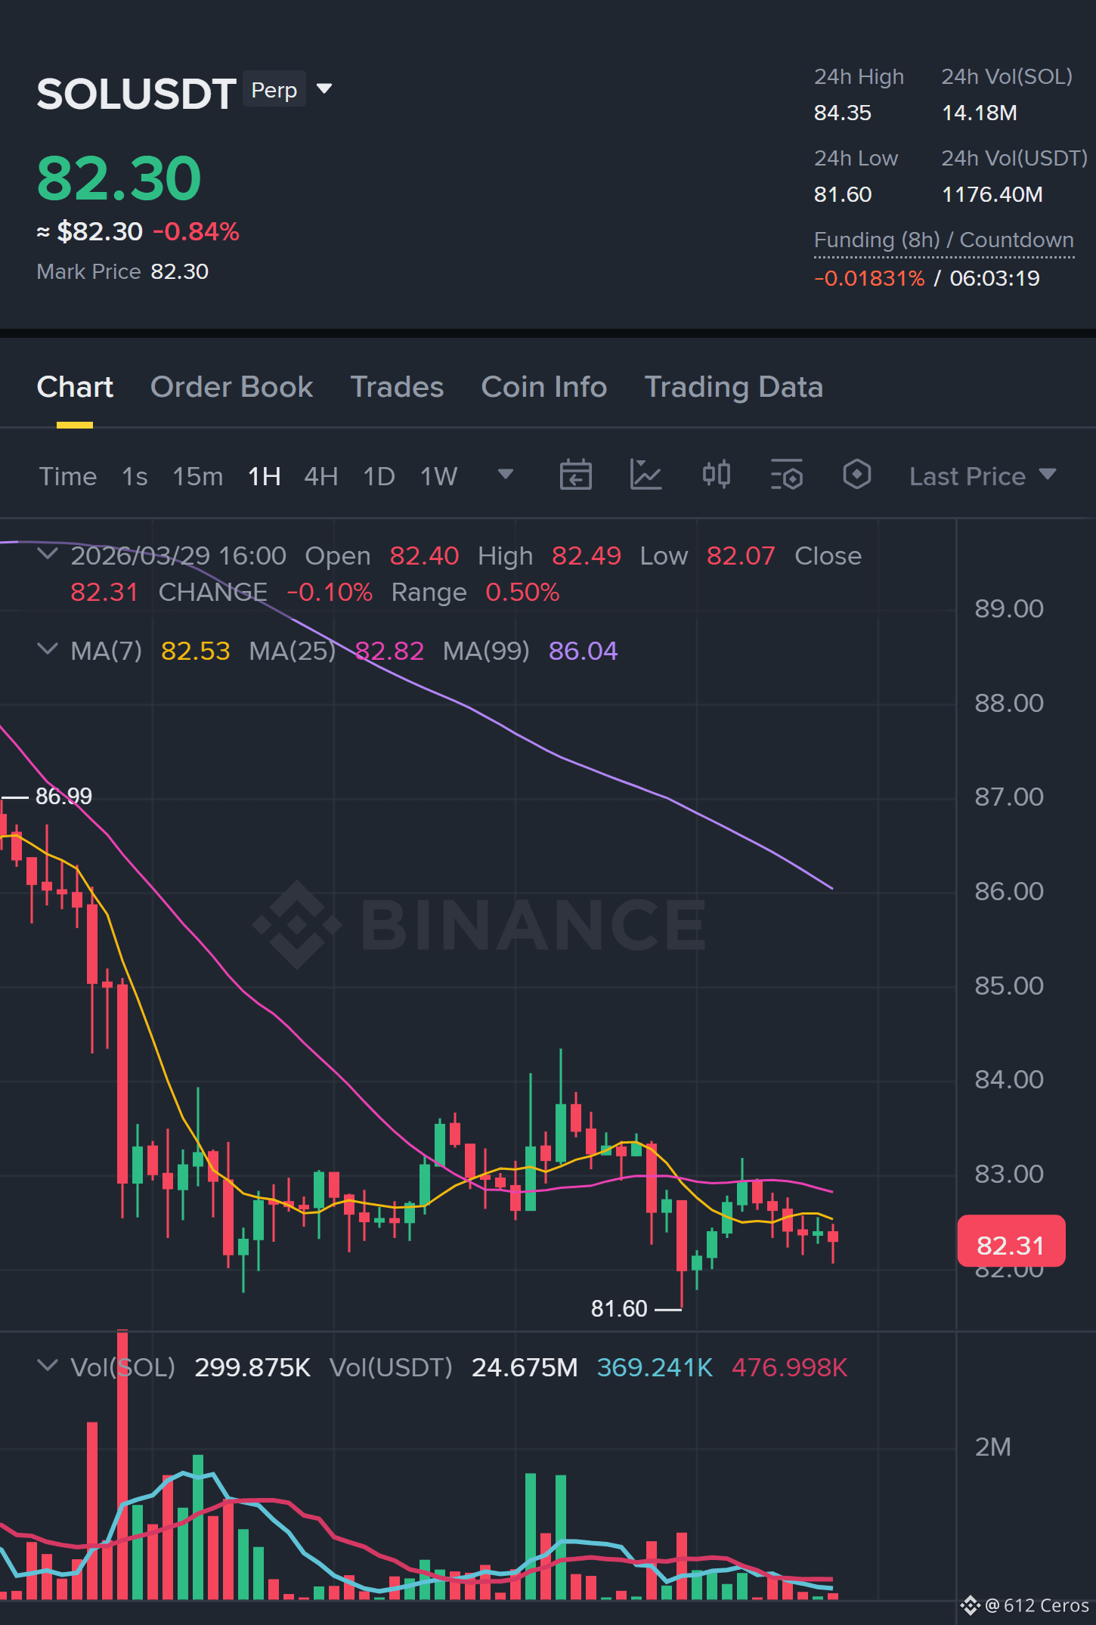1096x1625 pixels.
Task: Open the Last Price dropdown
Action: click(x=982, y=476)
